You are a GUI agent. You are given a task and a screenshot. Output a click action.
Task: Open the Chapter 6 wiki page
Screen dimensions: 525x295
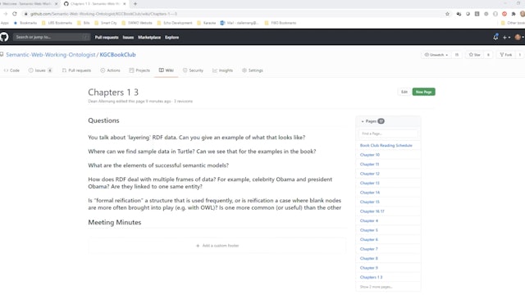(369, 239)
